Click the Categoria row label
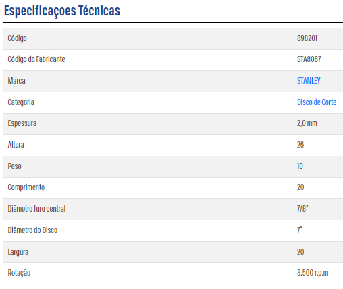 pyautogui.click(x=21, y=102)
